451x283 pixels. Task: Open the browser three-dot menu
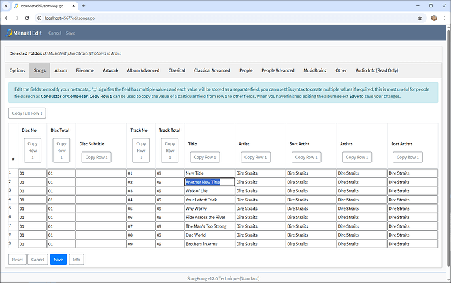point(444,18)
